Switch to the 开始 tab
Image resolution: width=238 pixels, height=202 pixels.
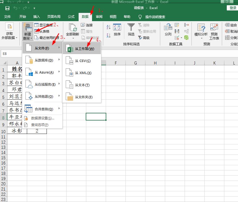23,16
